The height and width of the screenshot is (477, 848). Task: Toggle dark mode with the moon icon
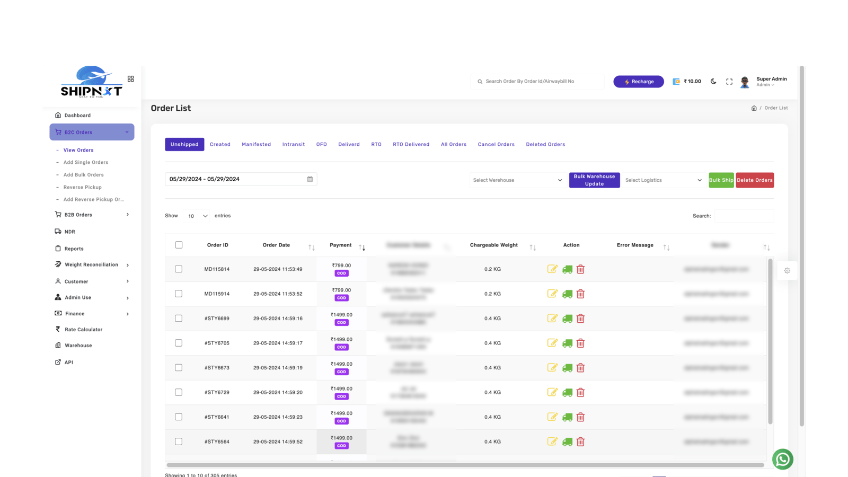coord(713,82)
